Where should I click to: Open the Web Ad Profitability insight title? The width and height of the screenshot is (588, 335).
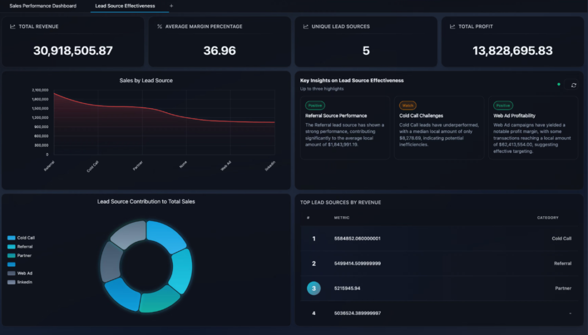point(514,116)
